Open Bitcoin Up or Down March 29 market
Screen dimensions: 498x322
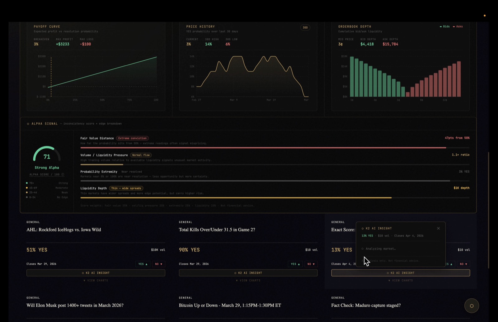click(230, 305)
